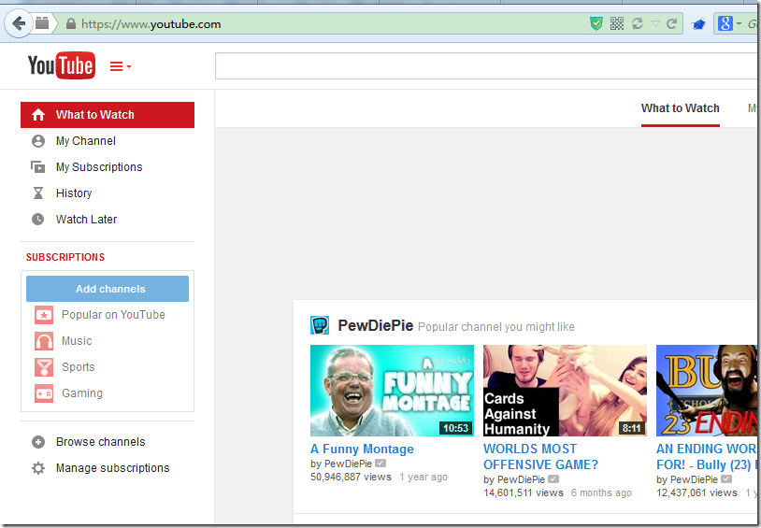The image size is (761, 528).
Task: Open My Subscriptions in sidebar
Action: pyautogui.click(x=99, y=167)
